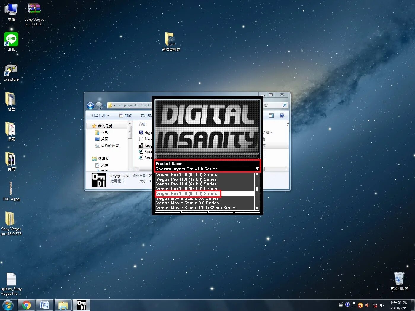Click the 名稱 column header in Explorer
The width and height of the screenshot is (415, 311).
tap(142, 124)
